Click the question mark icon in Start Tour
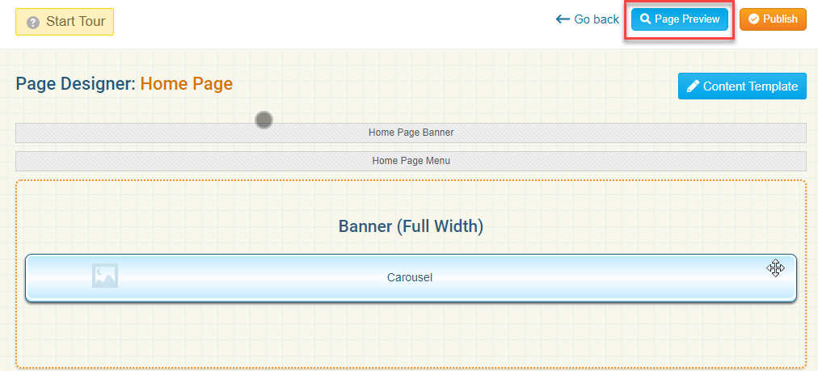This screenshot has width=818, height=371. (33, 22)
